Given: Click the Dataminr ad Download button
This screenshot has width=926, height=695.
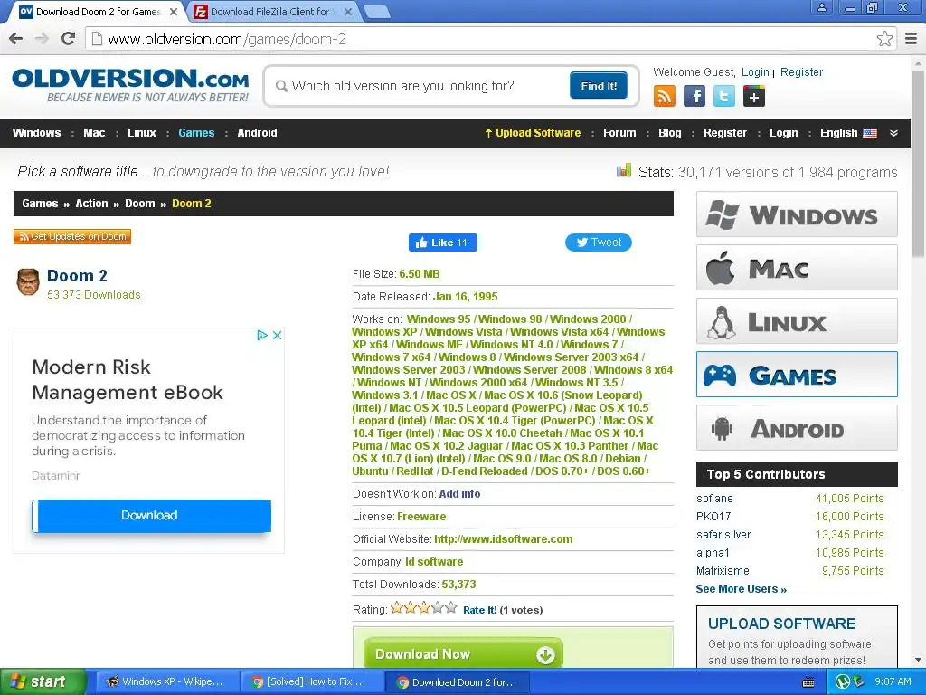Looking at the screenshot, I should point(151,515).
